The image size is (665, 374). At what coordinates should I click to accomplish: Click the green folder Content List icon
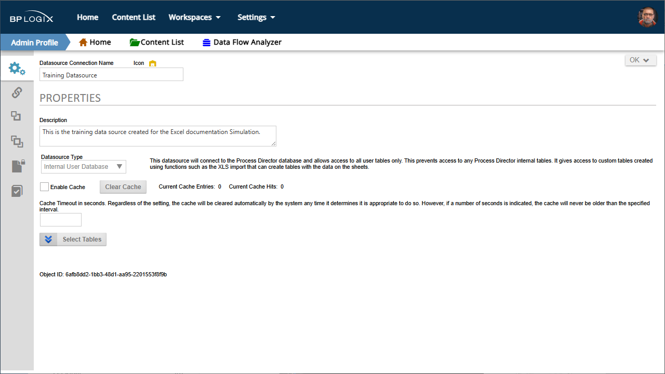[135, 42]
